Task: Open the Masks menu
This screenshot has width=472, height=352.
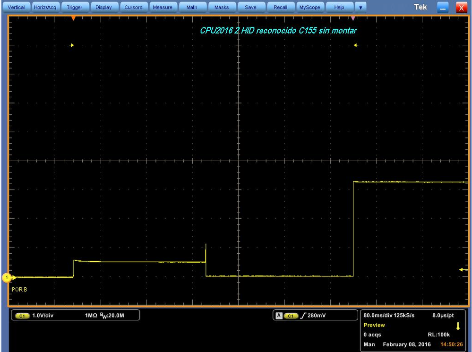Action: coord(222,7)
